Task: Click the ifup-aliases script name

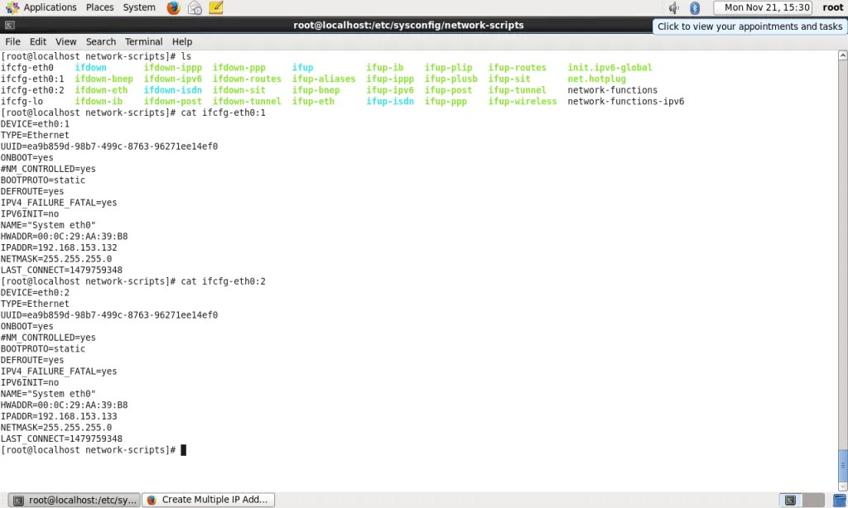Action: [324, 79]
